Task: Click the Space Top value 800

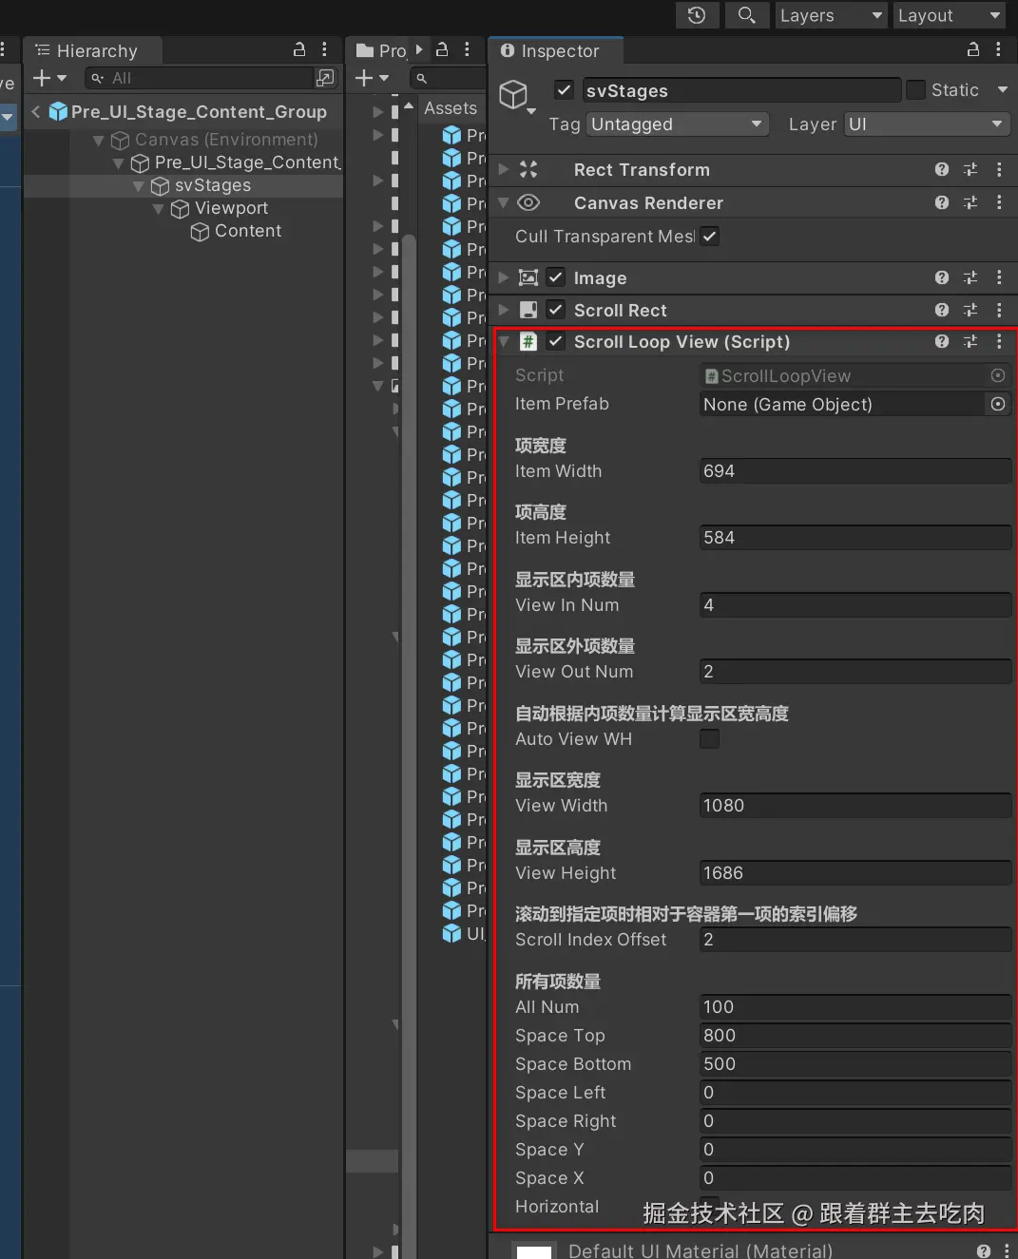Action: click(855, 1036)
